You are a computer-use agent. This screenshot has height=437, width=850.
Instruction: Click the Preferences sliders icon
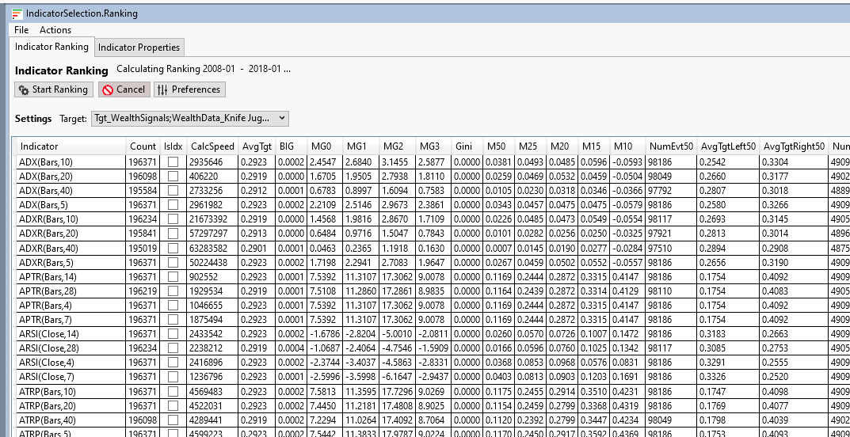[x=162, y=89]
